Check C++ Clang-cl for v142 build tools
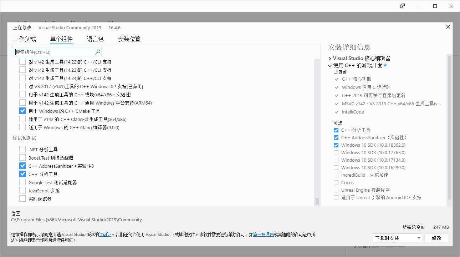The image size is (460, 257). pos(22,119)
